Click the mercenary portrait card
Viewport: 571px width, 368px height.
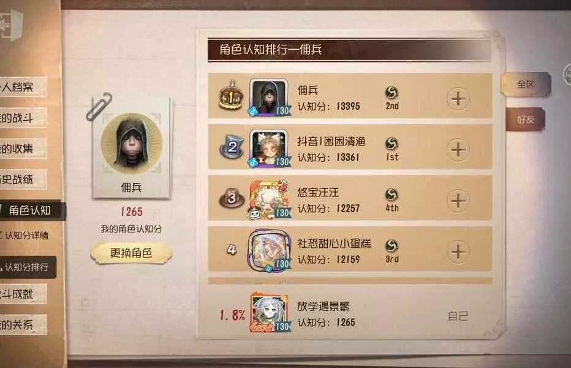point(132,148)
